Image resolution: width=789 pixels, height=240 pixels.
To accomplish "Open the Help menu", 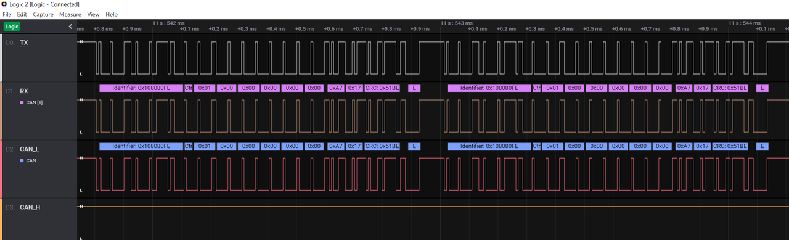I will pyautogui.click(x=112, y=14).
